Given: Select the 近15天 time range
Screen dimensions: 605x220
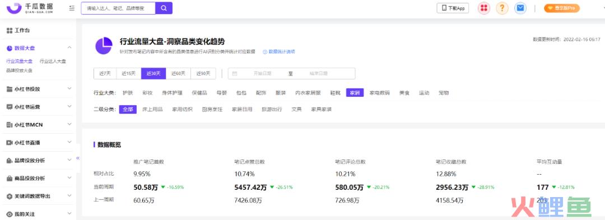Looking at the screenshot, I should pos(129,73).
